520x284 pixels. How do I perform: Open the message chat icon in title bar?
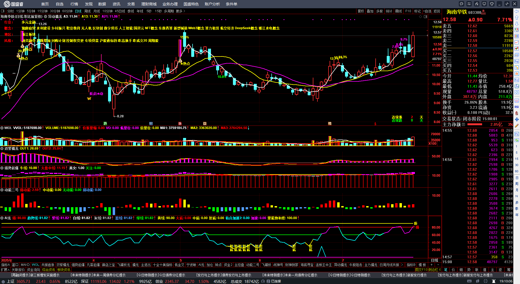tap(461, 4)
